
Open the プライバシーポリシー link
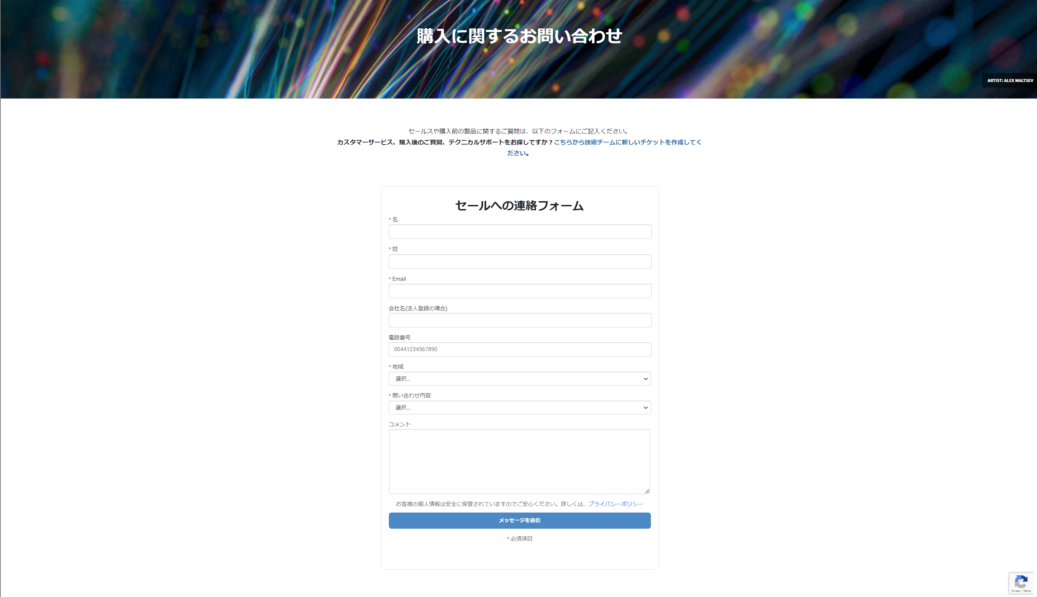point(615,504)
